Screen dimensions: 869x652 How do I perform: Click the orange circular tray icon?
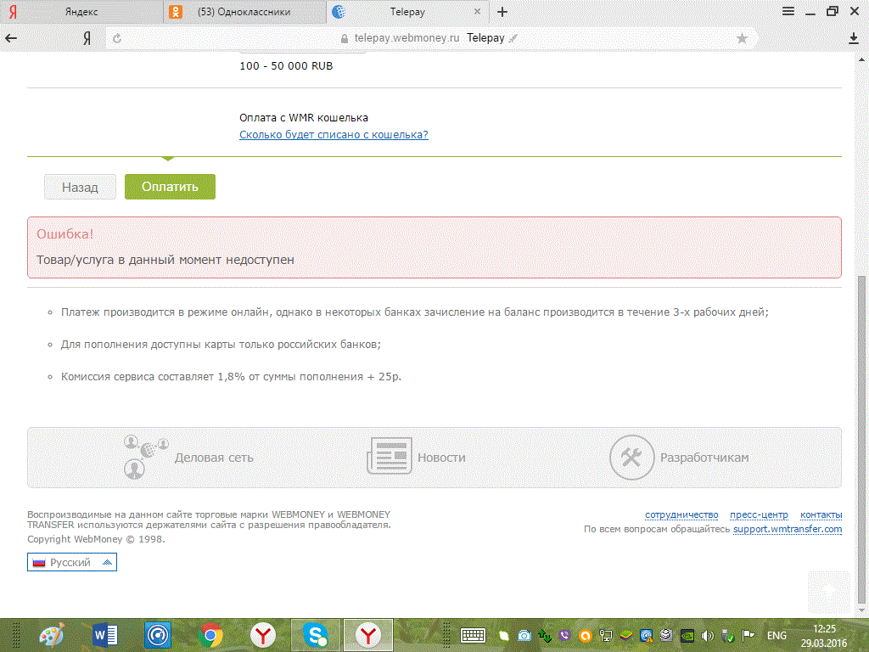586,635
